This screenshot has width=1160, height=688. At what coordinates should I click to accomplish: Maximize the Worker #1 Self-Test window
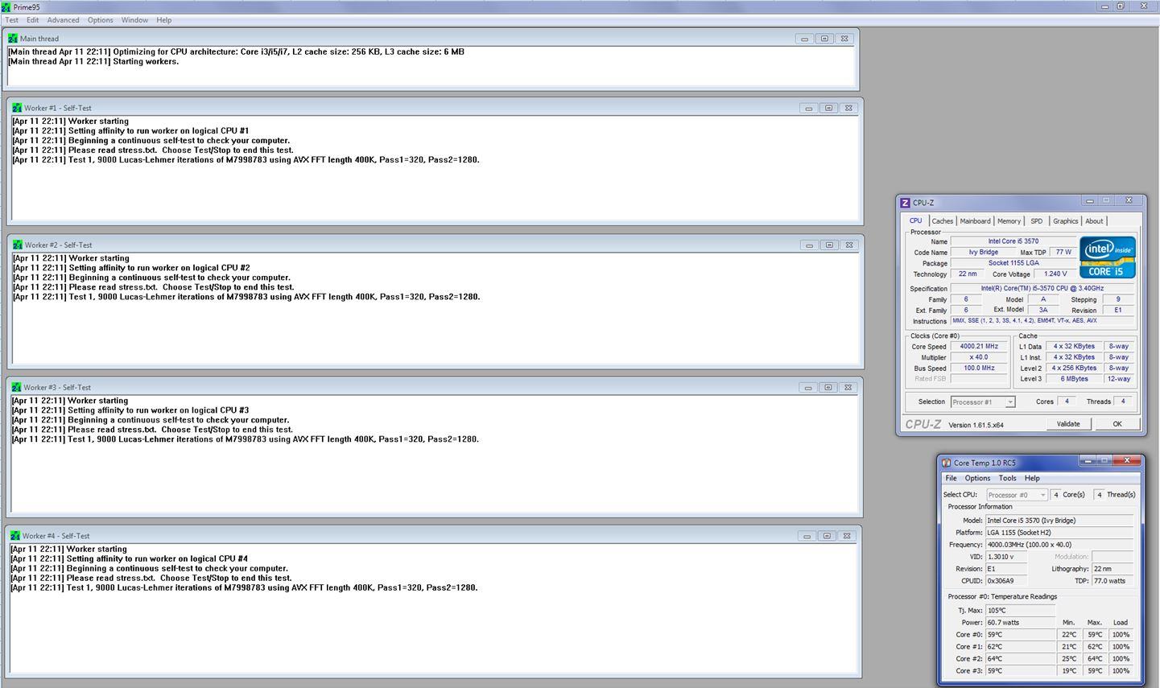tap(828, 108)
